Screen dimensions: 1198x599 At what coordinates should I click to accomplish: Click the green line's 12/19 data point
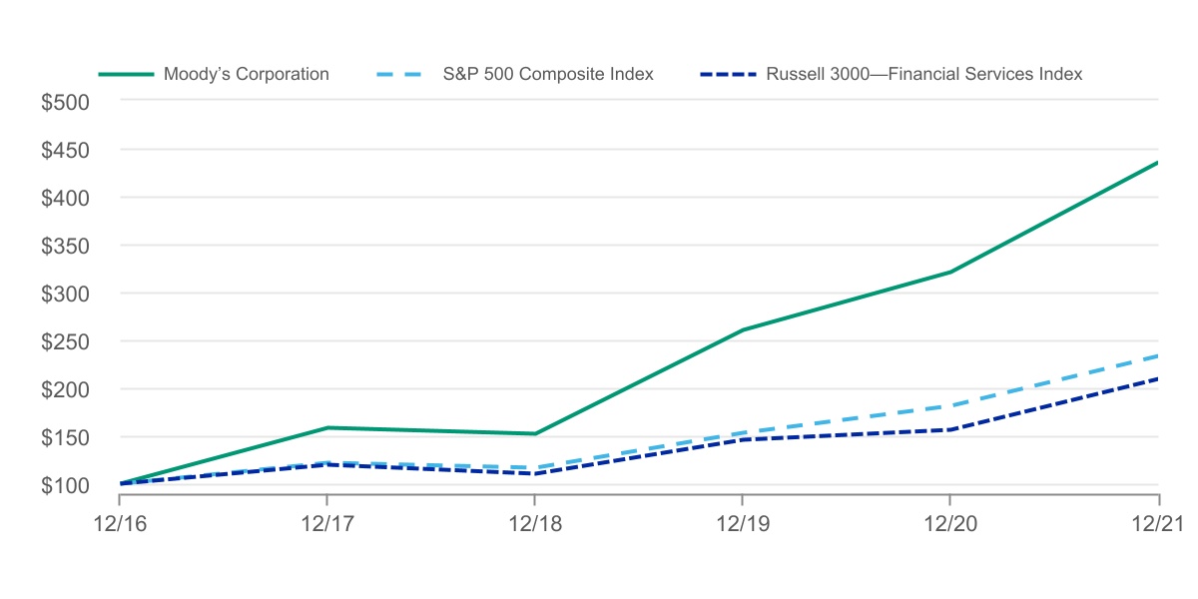(x=743, y=329)
